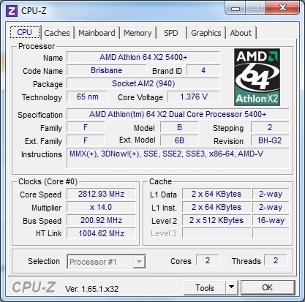Open the Processor #1 selection dropdown

coord(106,262)
